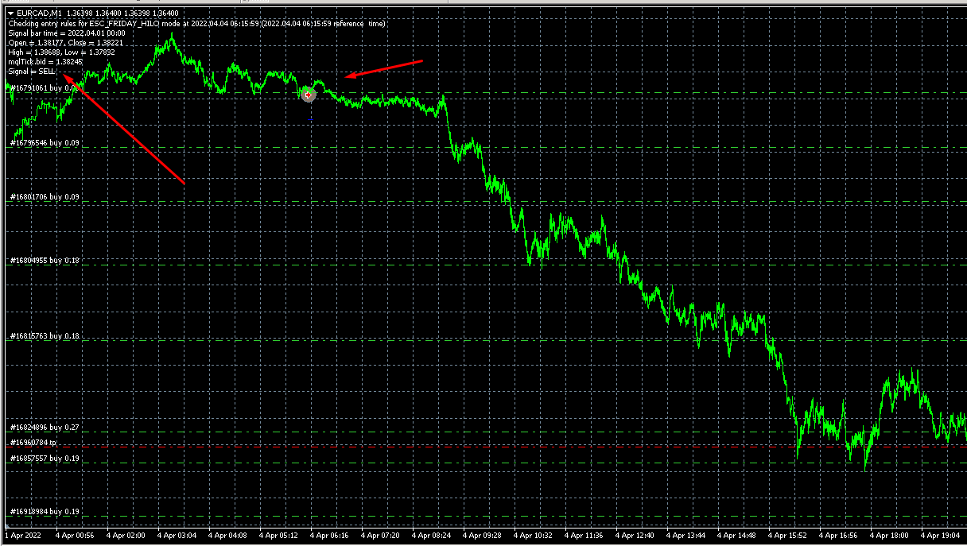Click the 'mqlTick.bid = 1.38245' comment line
967x546 pixels.
click(45, 62)
